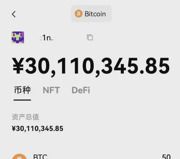The width and height of the screenshot is (180, 159).
Task: Switch to the 币种 tab
Action: click(x=22, y=90)
